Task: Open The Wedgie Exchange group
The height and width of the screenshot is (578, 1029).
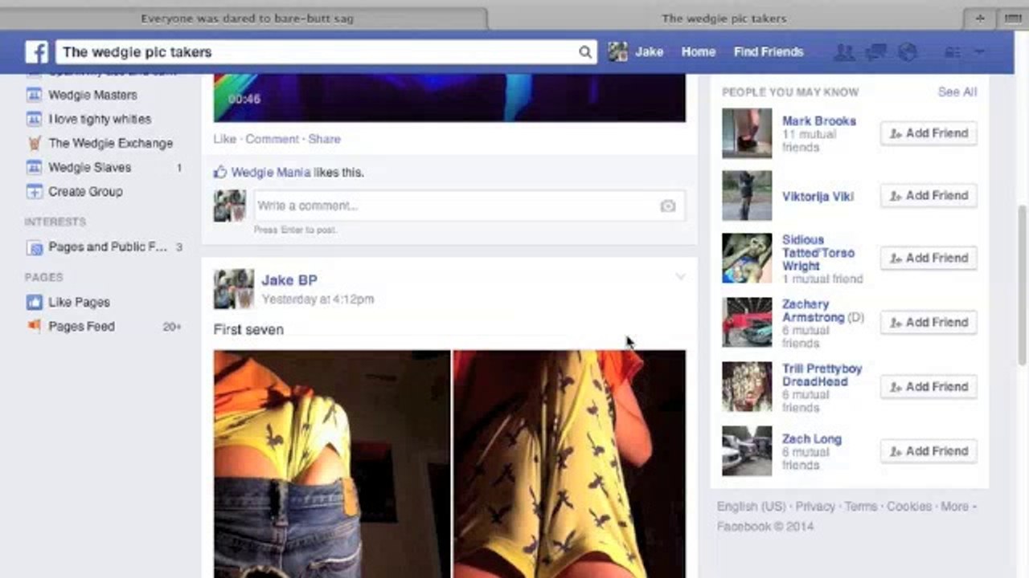Action: point(111,143)
